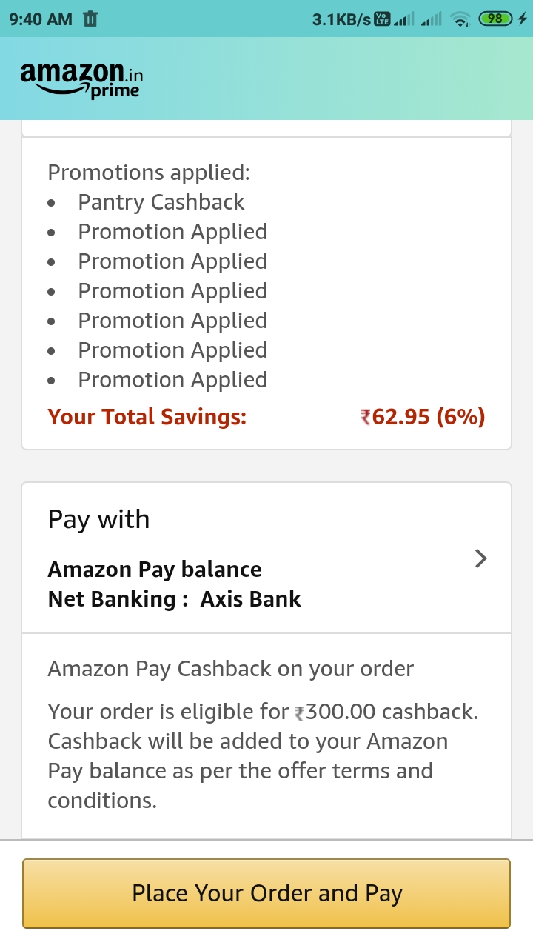This screenshot has height=948, width=533.
Task: Select Net Banking Axis Bank option
Action: [174, 599]
